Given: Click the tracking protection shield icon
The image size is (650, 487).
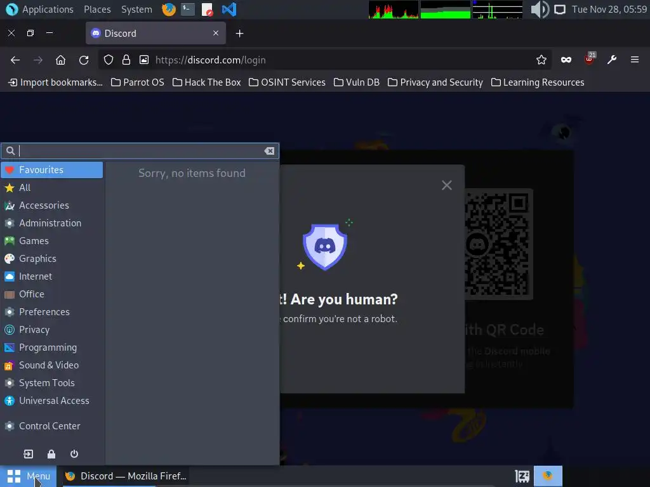Looking at the screenshot, I should (x=108, y=60).
